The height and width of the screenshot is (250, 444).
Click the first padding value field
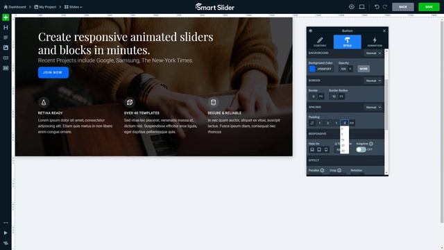(320, 123)
